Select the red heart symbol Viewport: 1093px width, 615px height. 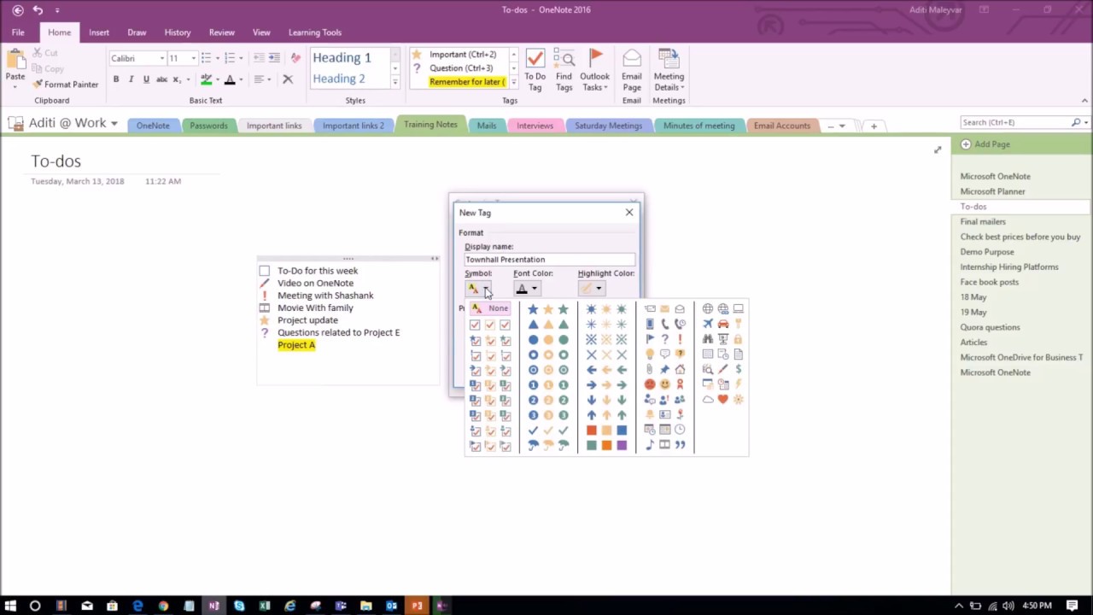tap(723, 399)
